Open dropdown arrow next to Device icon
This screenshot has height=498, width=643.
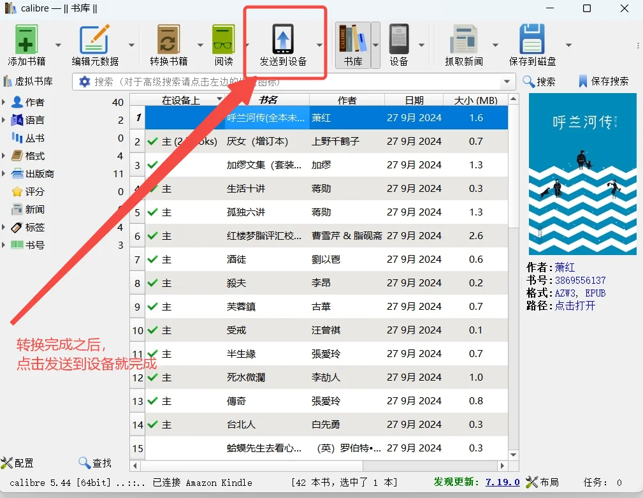coord(421,45)
